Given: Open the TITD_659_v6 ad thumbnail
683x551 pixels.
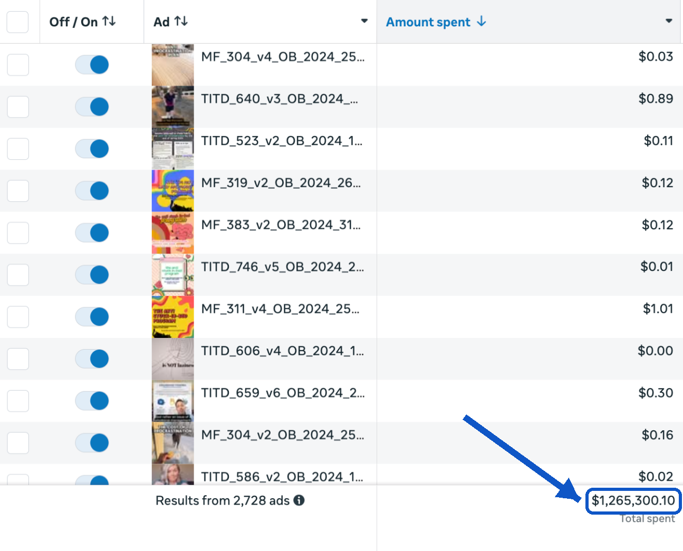Looking at the screenshot, I should tap(173, 401).
